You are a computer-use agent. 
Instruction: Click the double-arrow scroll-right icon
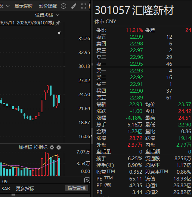tap(87, 180)
